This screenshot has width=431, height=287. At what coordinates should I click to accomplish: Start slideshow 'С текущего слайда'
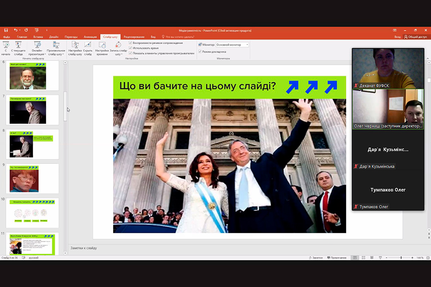pyautogui.click(x=18, y=48)
